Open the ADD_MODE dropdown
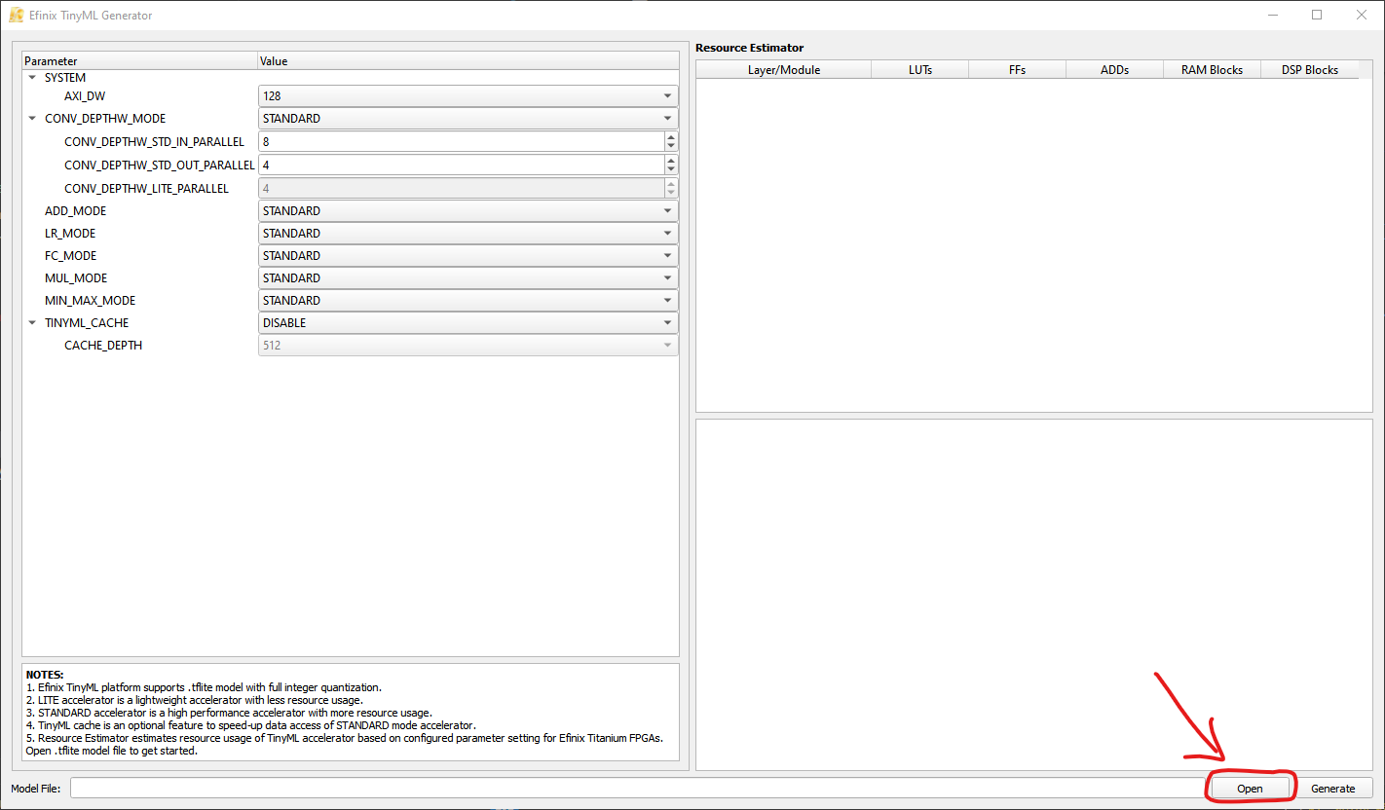This screenshot has width=1385, height=810. [x=468, y=211]
